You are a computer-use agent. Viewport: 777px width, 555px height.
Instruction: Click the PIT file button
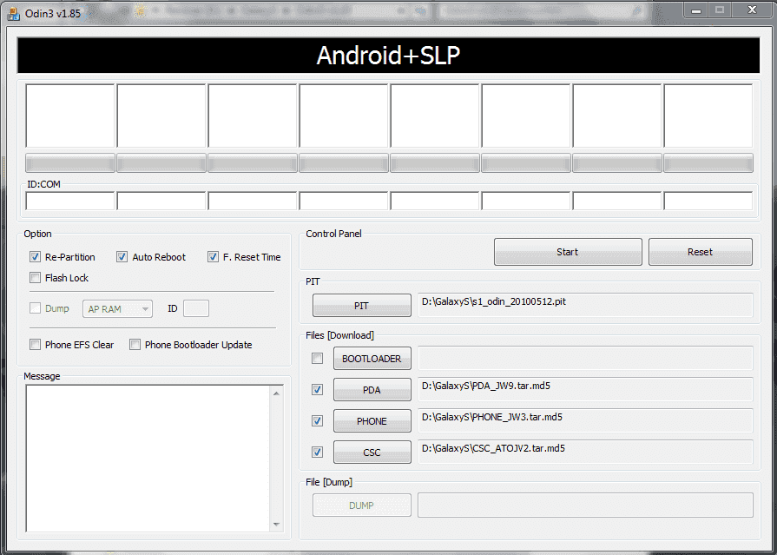[362, 306]
